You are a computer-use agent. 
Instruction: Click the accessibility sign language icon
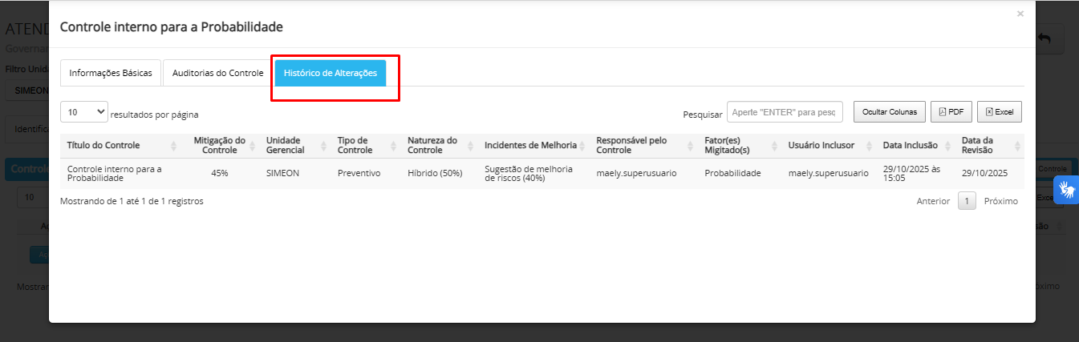click(x=1066, y=190)
